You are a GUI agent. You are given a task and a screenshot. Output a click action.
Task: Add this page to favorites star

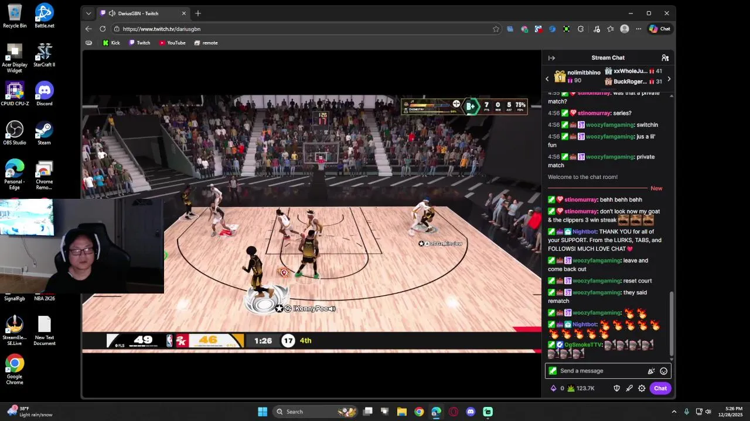coord(496,29)
